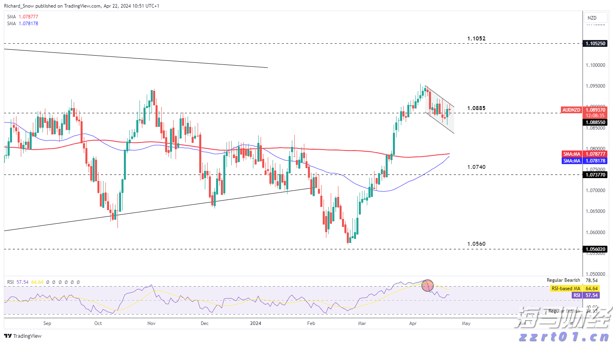Click the 1.073770 price axis label

point(595,175)
